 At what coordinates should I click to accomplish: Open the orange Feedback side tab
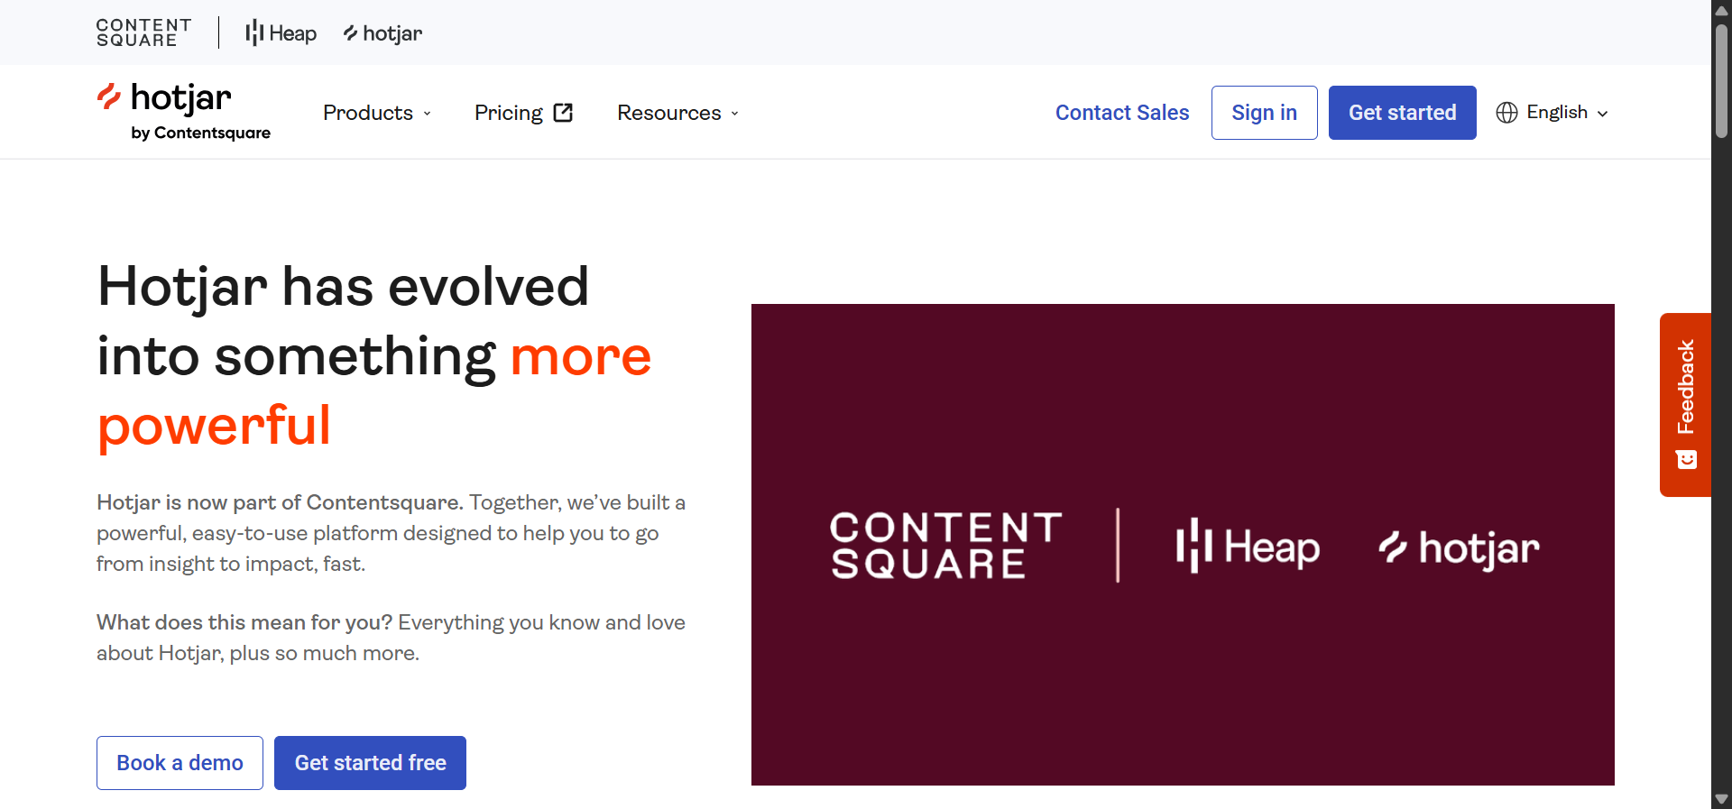1685,405
